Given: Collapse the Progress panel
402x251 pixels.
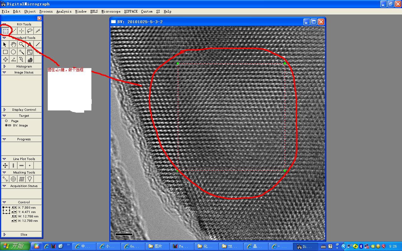Looking at the screenshot, I should [x=4, y=139].
